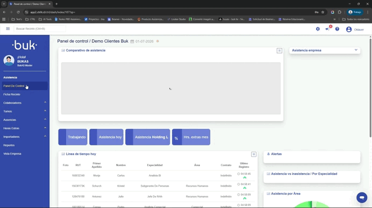Image resolution: width=372 pixels, height=208 pixels.
Task: Open the chat support bubble
Action: (x=362, y=197)
